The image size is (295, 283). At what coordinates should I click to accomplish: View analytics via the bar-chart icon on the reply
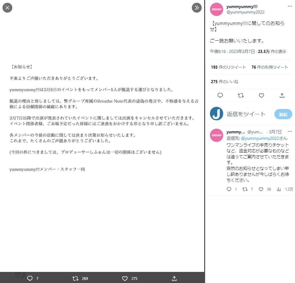click(x=279, y=189)
